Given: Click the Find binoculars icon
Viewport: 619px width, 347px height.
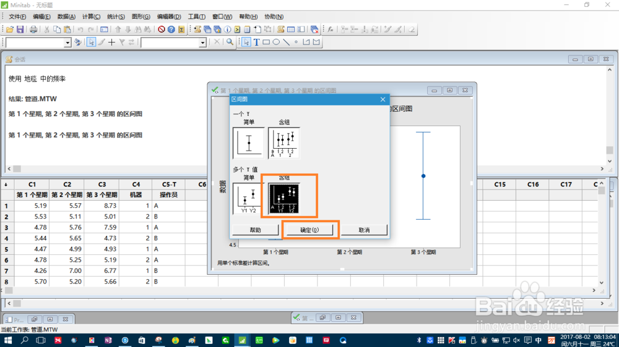Looking at the screenshot, I should coord(138,30).
